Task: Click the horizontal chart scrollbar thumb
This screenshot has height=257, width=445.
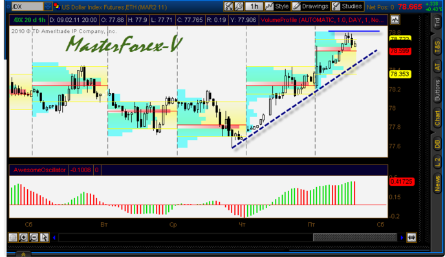Action: [x=354, y=238]
